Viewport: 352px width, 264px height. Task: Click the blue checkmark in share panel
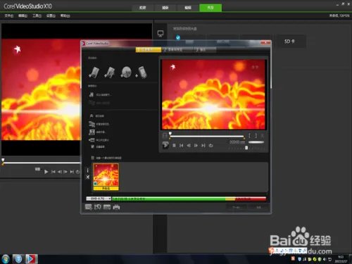point(178,37)
